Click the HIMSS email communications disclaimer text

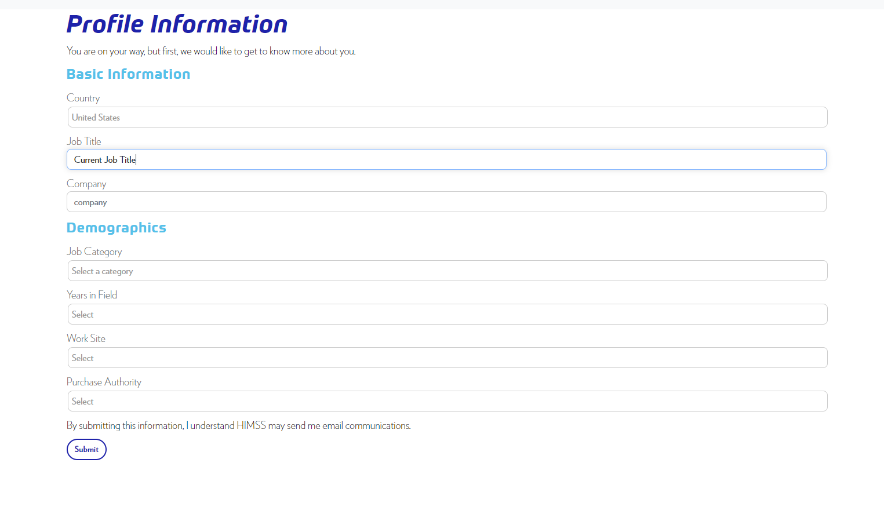point(239,425)
